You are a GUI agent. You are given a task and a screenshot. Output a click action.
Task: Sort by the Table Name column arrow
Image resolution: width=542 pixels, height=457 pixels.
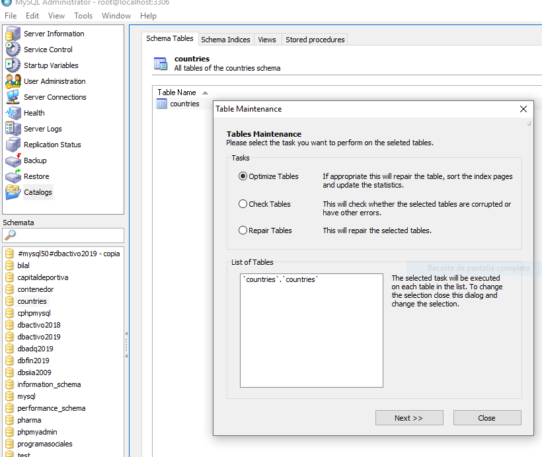point(205,92)
